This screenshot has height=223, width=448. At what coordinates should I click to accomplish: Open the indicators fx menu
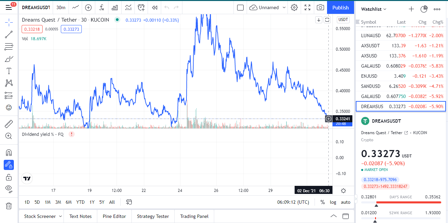coord(102,7)
